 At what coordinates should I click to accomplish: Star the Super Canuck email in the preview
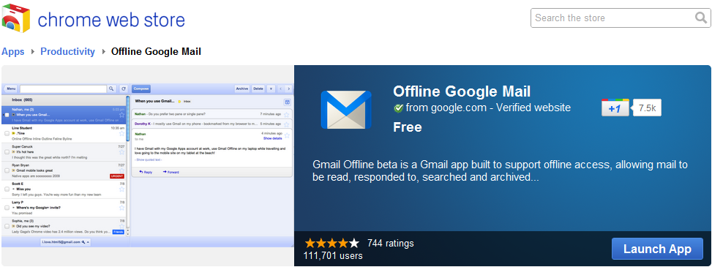pos(121,152)
